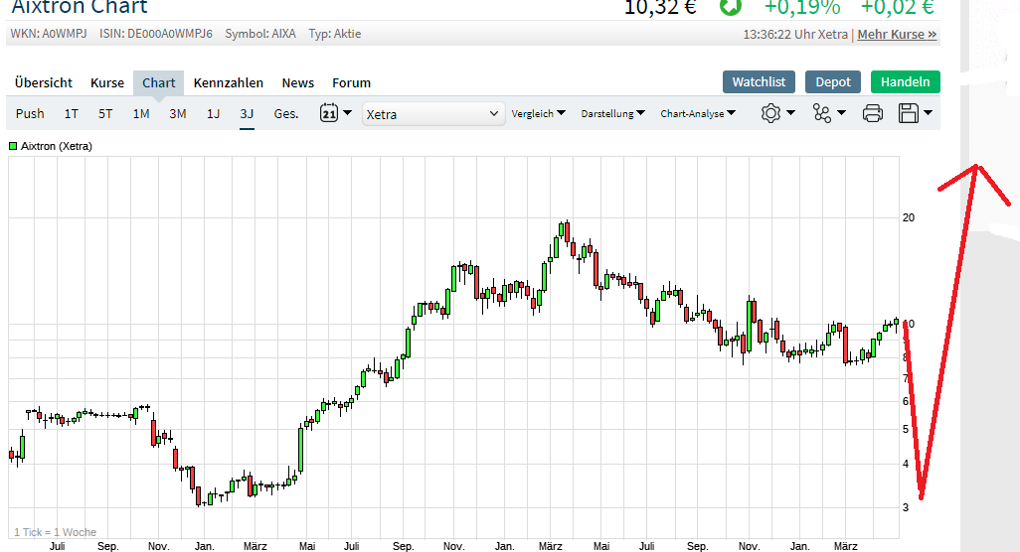Viewport: 1020px width, 552px height.
Task: Click the green Aixtron (Xetra) legend swatch
Action: 13,146
